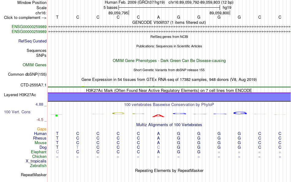Viewport: 291px width, 182px height.
Task: Click the Layered H3K27Ac track label
Action: pyautogui.click(x=20, y=95)
